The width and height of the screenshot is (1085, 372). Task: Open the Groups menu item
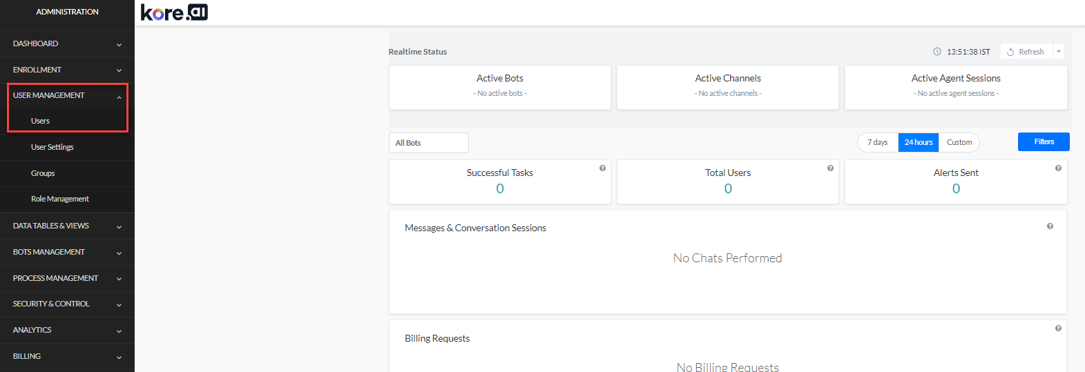43,173
